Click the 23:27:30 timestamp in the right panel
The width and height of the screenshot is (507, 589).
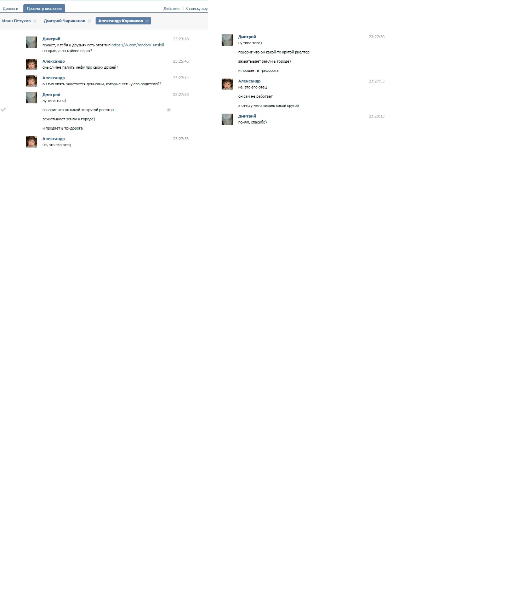tap(377, 37)
